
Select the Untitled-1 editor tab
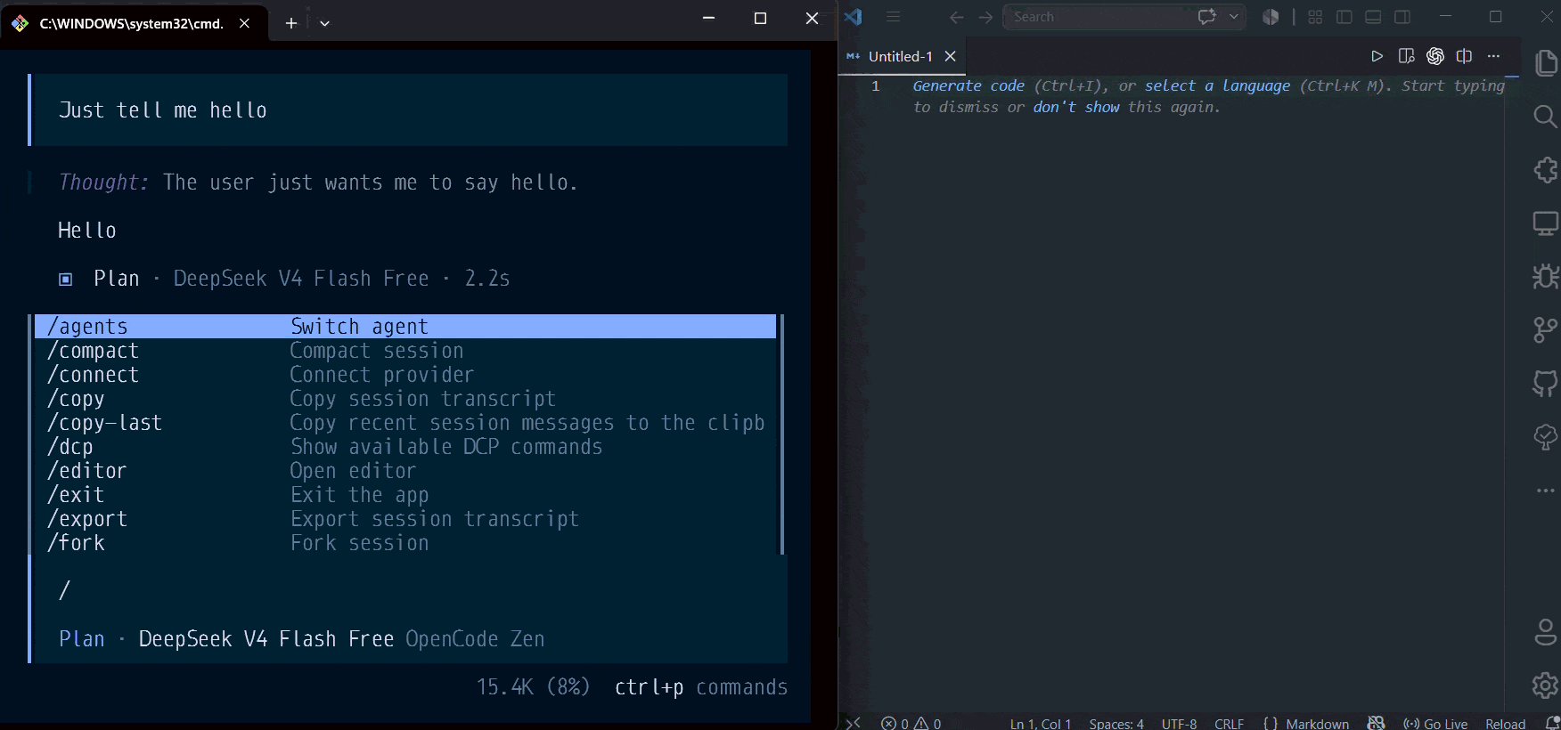901,56
